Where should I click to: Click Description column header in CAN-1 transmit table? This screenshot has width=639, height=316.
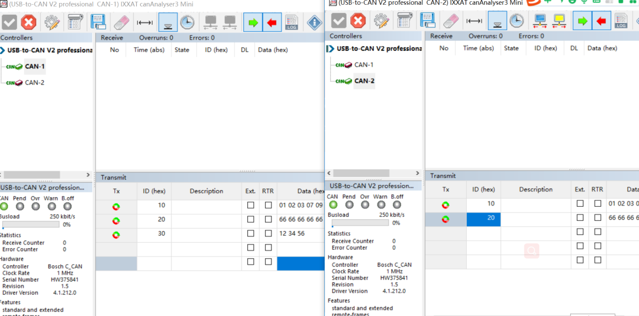(x=206, y=191)
